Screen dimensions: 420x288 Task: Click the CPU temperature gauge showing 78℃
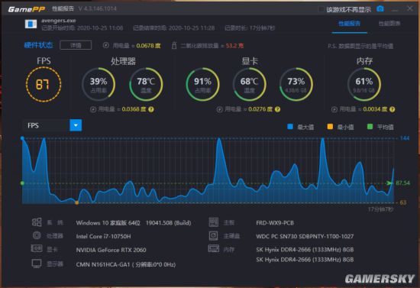(146, 84)
